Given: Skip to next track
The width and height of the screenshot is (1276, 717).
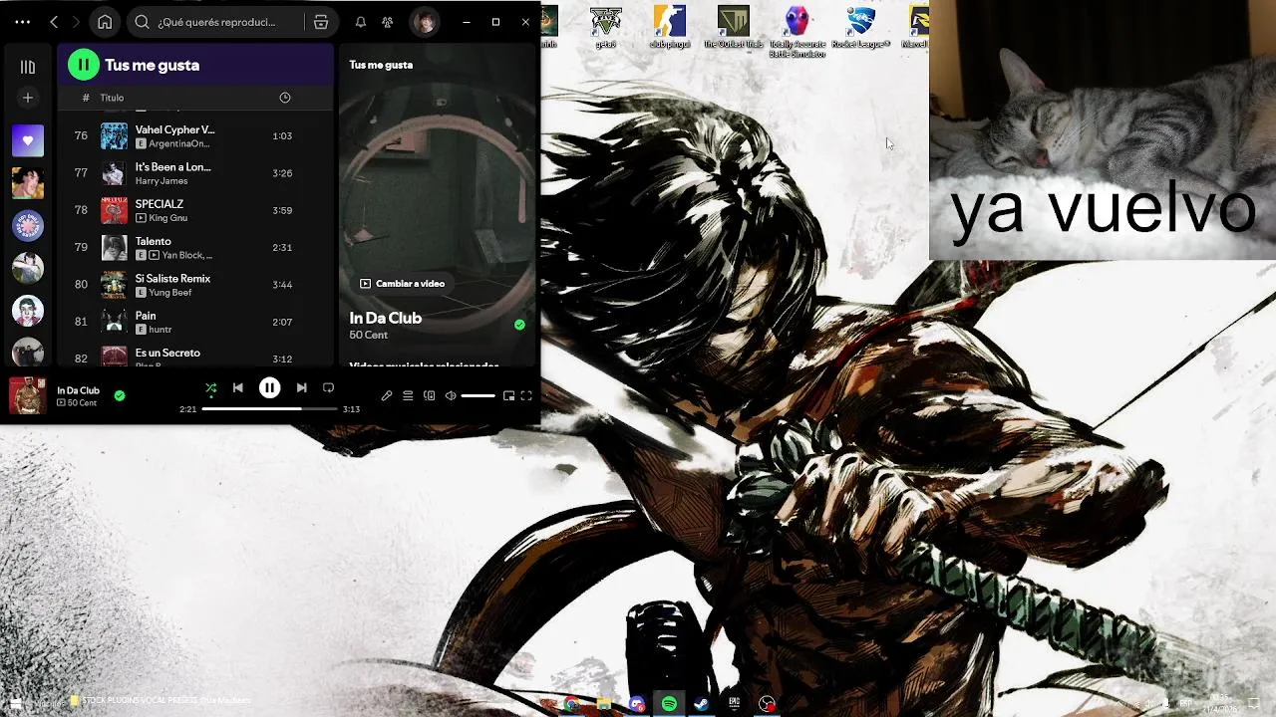Looking at the screenshot, I should click(x=301, y=388).
